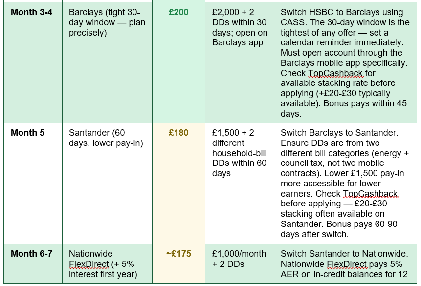The height and width of the screenshot is (286, 421).
Task: Click the 'Bonus pays 60-90 days' text
Action: click(339, 229)
